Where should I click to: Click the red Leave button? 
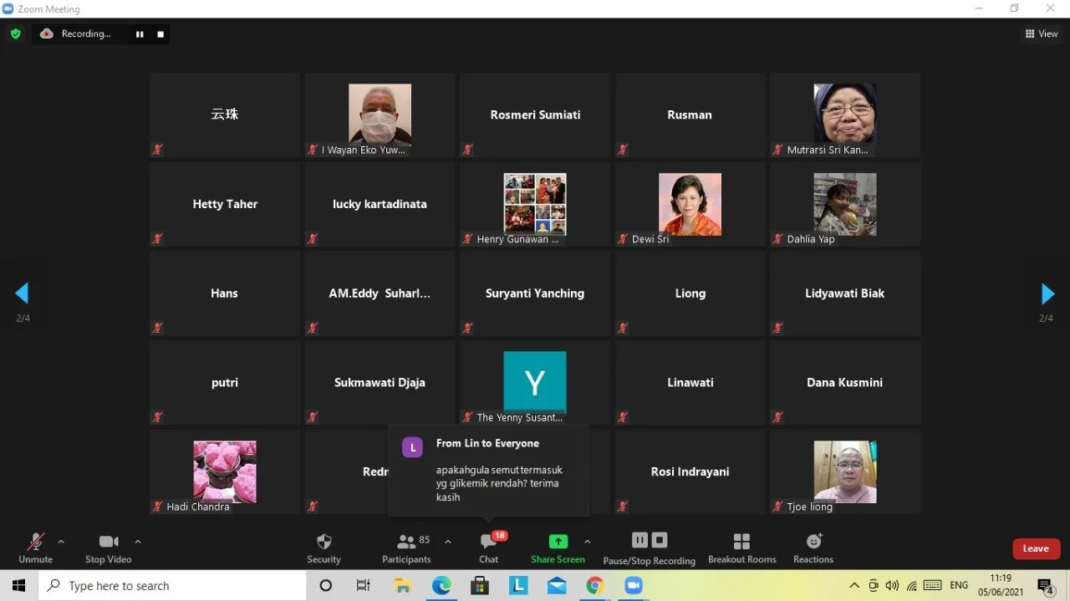click(x=1036, y=548)
